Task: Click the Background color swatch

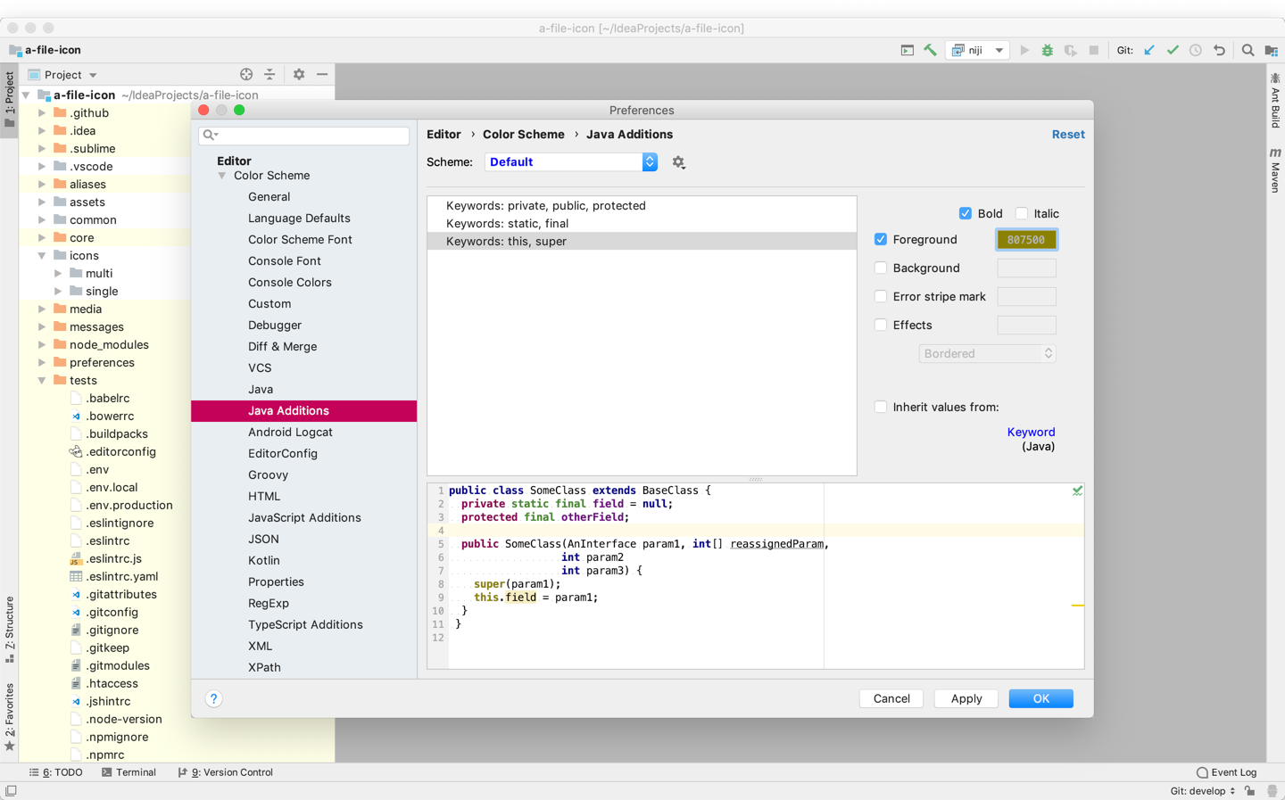Action: pyautogui.click(x=1026, y=268)
